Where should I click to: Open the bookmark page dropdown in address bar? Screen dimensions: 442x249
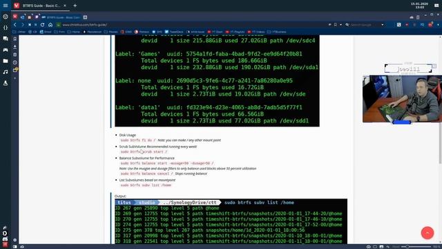point(340,25)
